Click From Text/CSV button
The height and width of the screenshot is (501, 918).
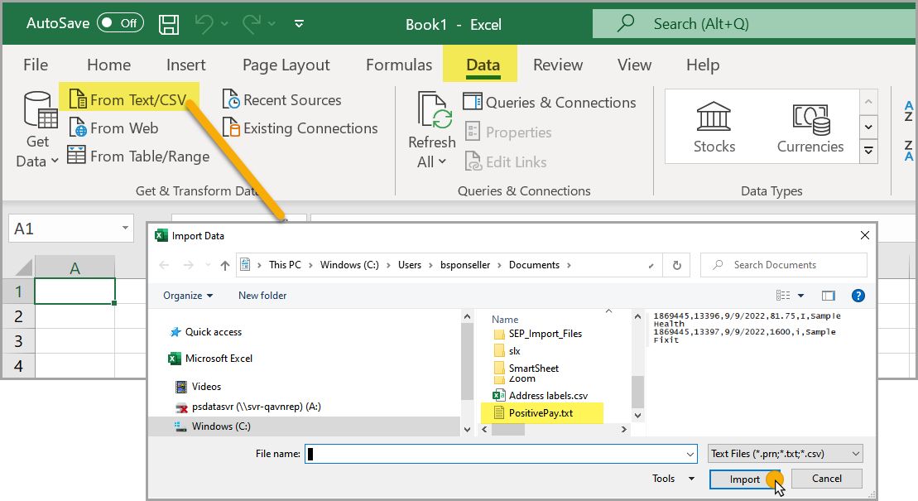point(128,99)
